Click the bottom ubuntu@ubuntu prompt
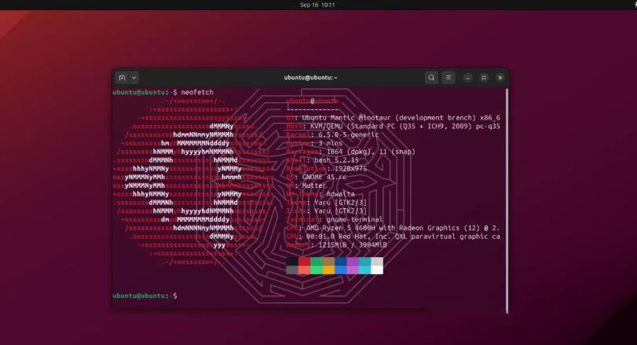This screenshot has width=637, height=345. [145, 295]
